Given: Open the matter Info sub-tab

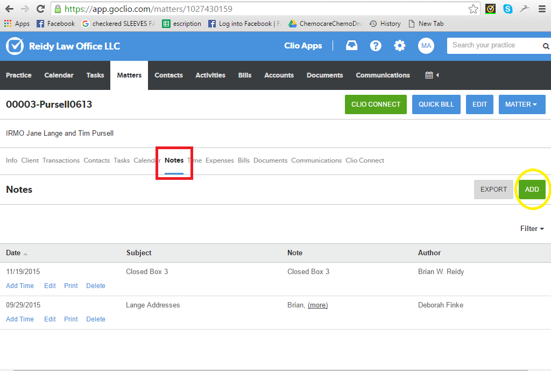Looking at the screenshot, I should 12,160.
